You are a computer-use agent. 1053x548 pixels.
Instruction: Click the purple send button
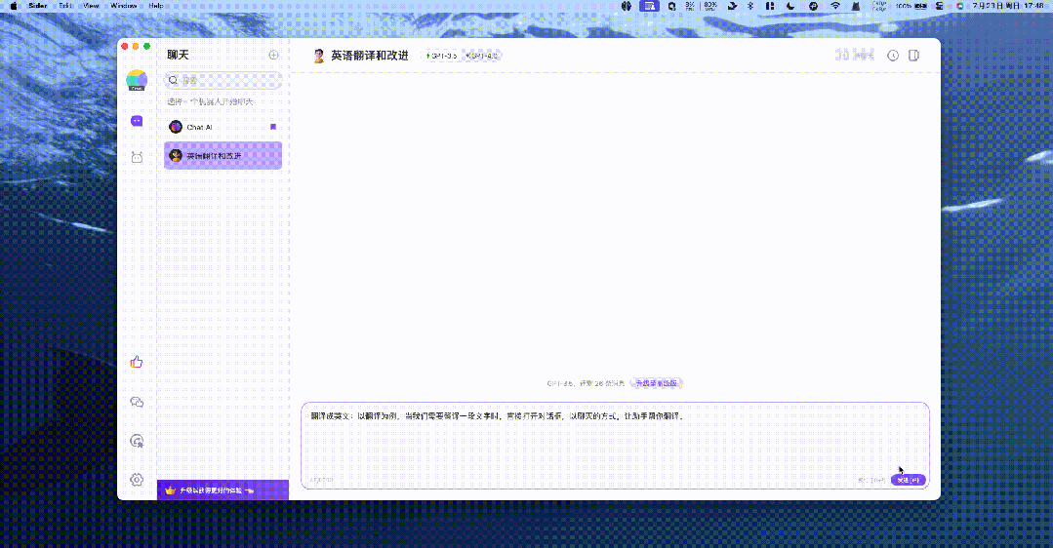(x=908, y=480)
